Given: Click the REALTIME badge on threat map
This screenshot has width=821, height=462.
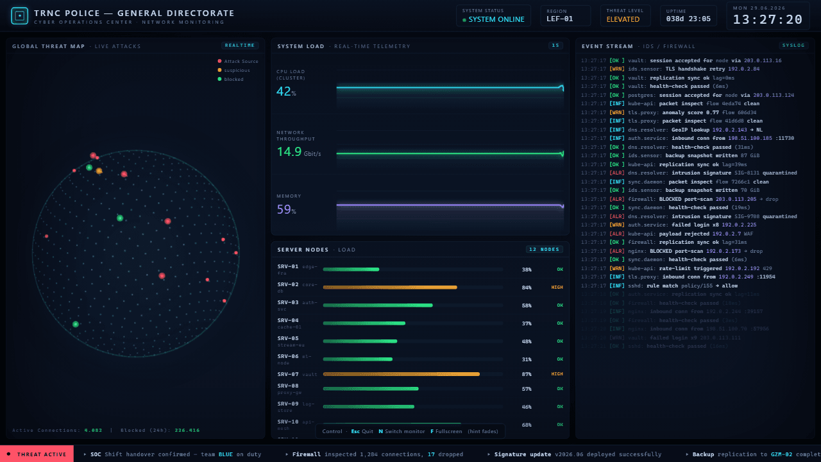Looking at the screenshot, I should 240,46.
